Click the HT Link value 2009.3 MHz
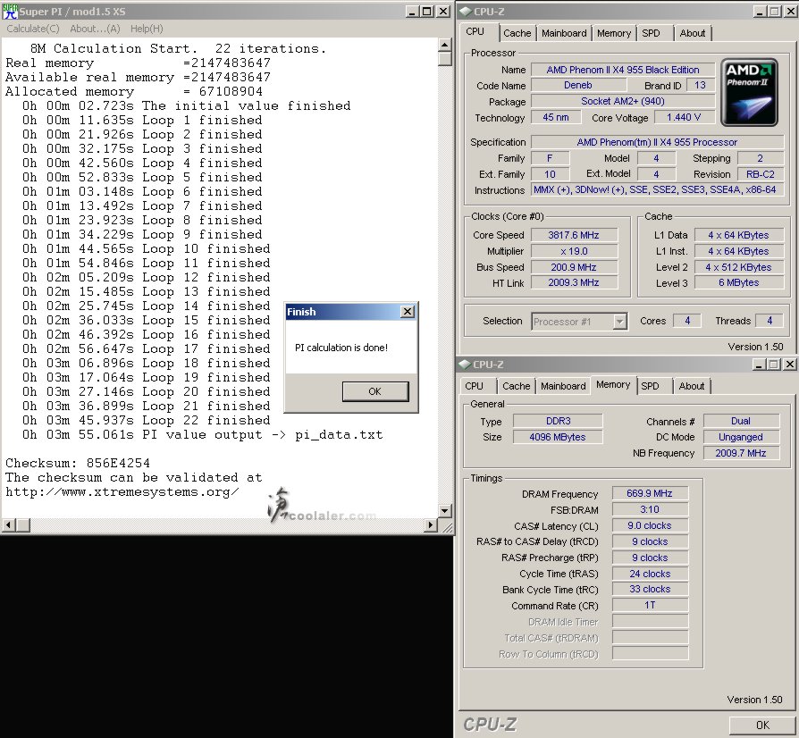Image resolution: width=799 pixels, height=738 pixels. coord(574,282)
